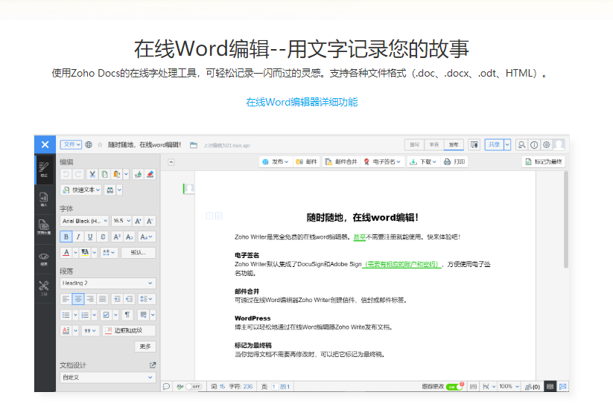Pick the yellow text highlight color swatch
The height and width of the screenshot is (418, 613).
click(x=85, y=253)
